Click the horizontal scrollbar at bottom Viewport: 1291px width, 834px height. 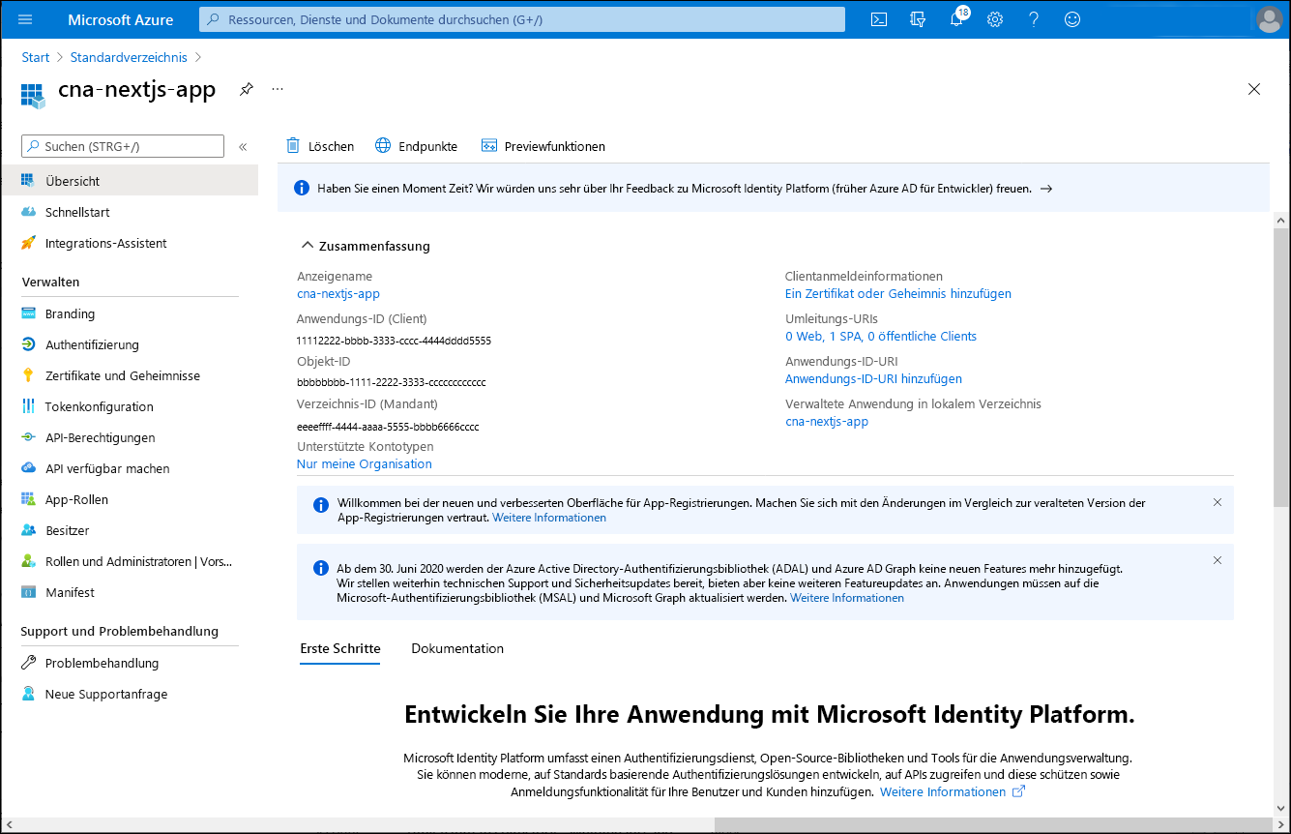click(993, 824)
